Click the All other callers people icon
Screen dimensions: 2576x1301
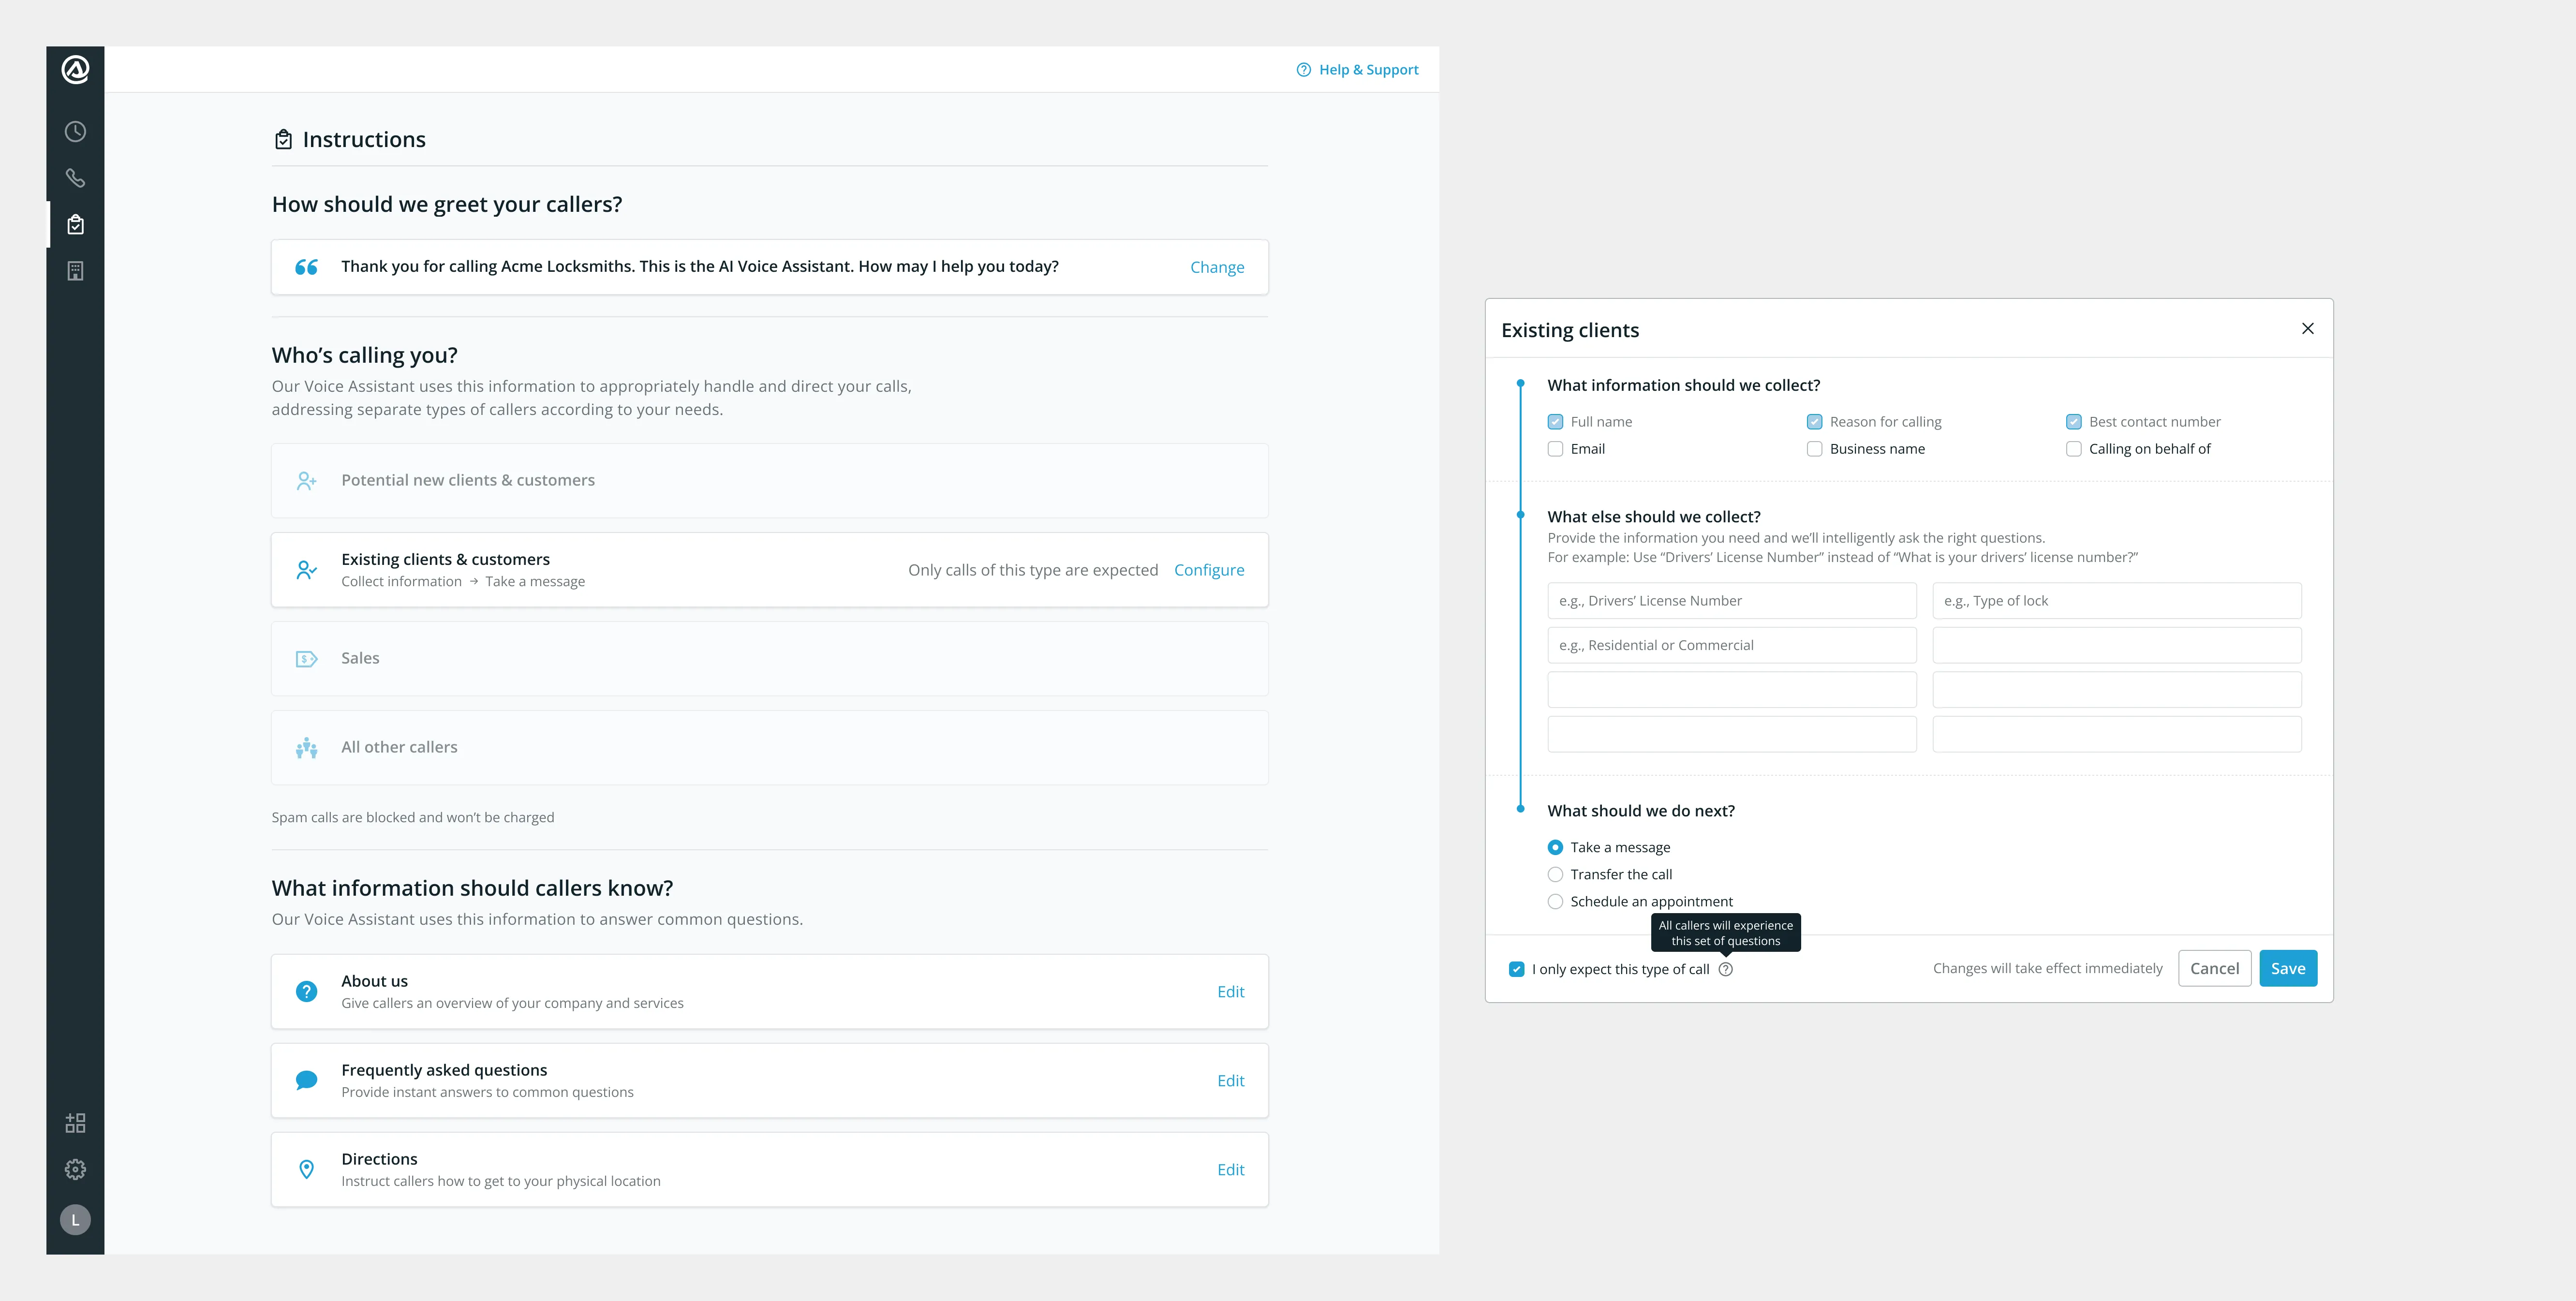307,747
